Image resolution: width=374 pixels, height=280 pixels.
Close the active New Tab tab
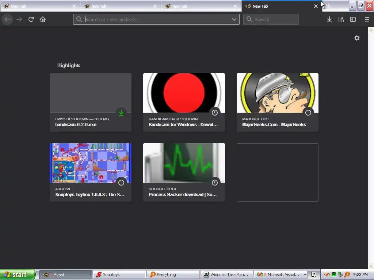click(x=316, y=6)
